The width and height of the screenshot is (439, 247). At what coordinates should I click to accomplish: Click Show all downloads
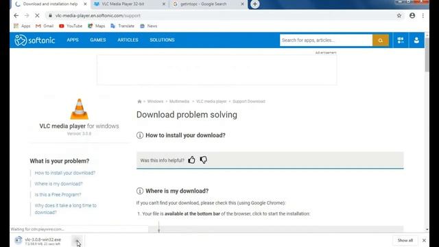[405, 240]
